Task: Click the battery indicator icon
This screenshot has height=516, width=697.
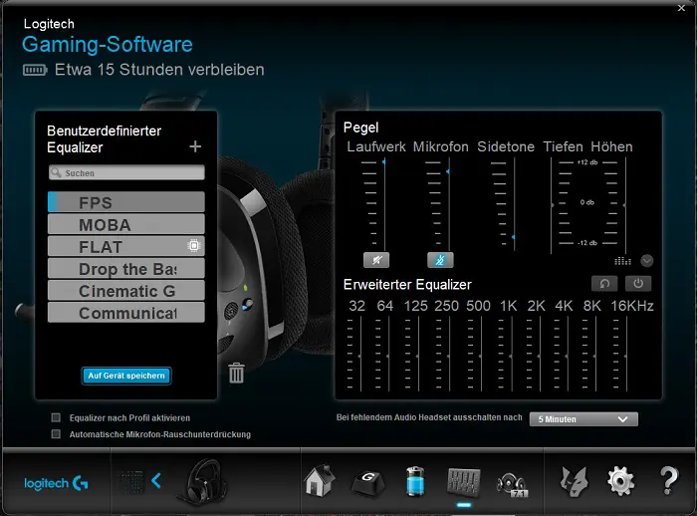Action: (35, 70)
